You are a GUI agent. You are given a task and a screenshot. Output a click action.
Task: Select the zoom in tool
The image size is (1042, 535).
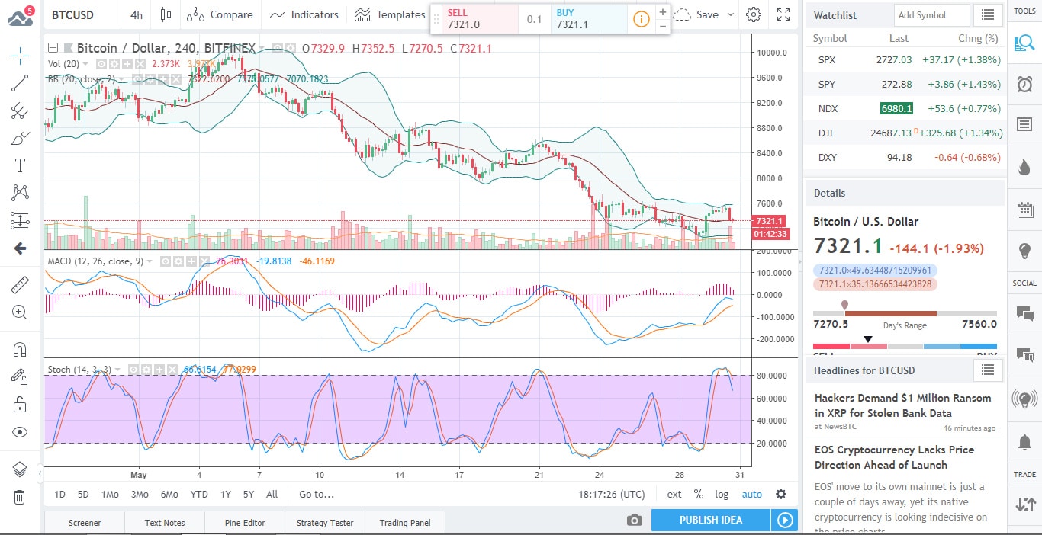coord(20,312)
